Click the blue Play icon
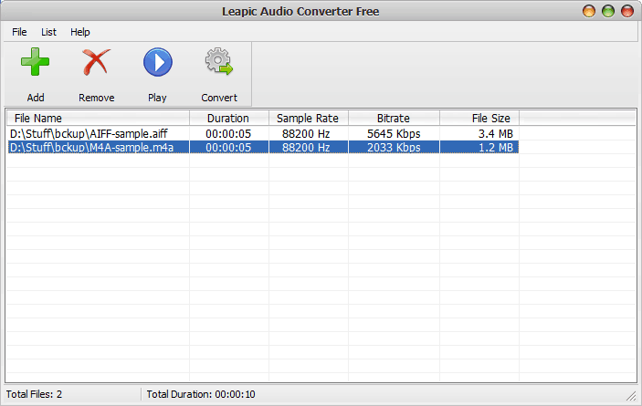Image resolution: width=642 pixels, height=406 pixels. [158, 62]
